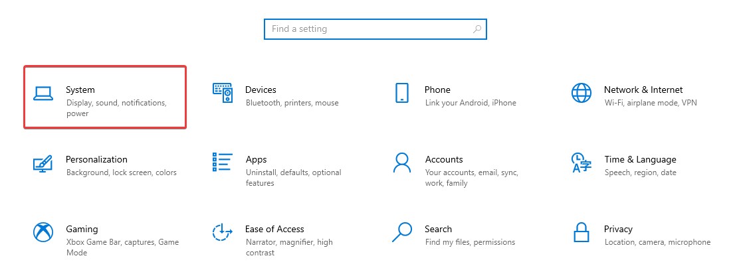Click the System laptop icon
Image resolution: width=739 pixels, height=268 pixels.
[43, 94]
